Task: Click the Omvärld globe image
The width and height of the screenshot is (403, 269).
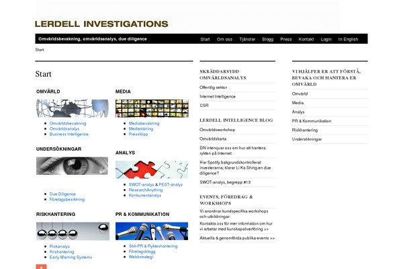Action: click(x=73, y=108)
